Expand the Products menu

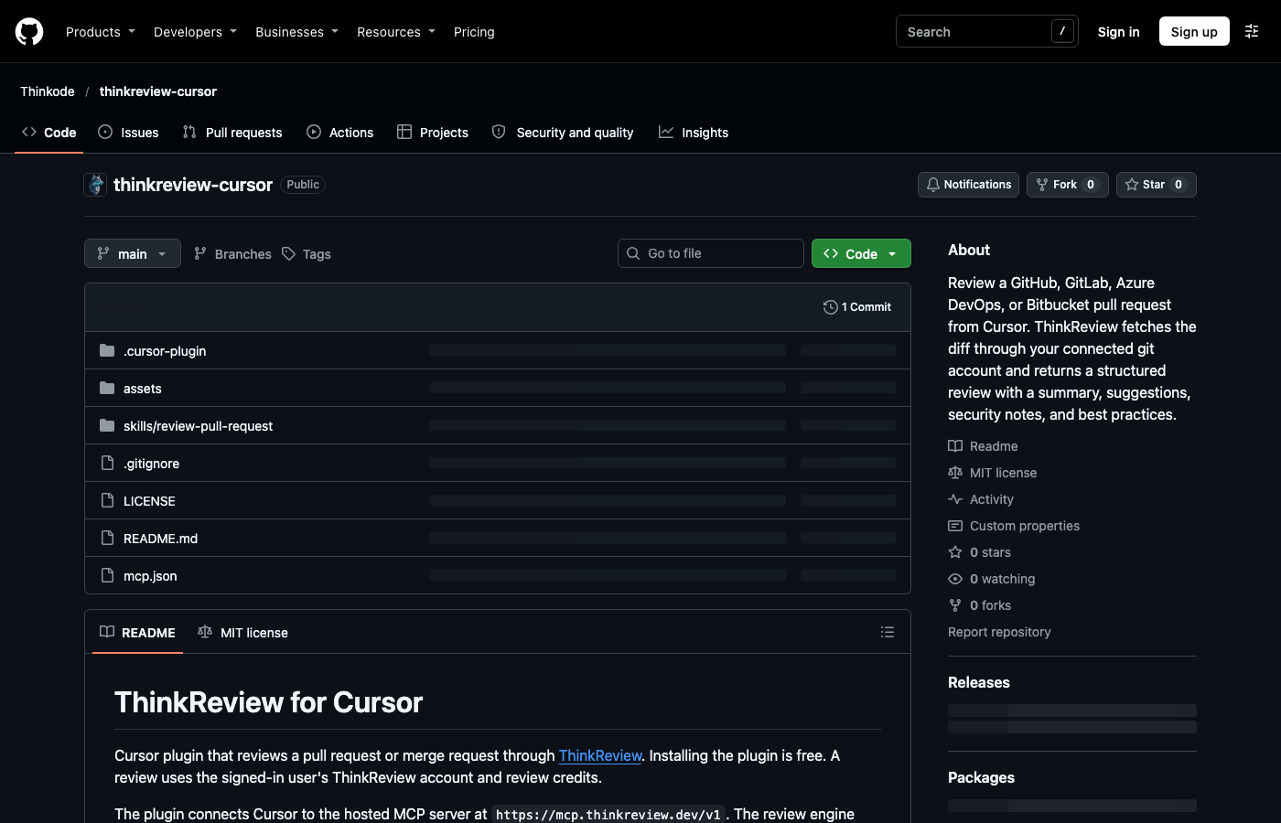pos(101,32)
